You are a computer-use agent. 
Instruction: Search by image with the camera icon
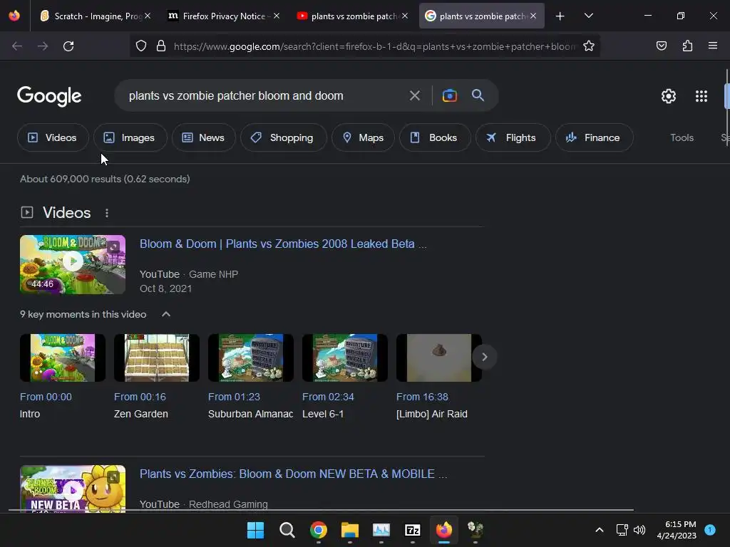point(449,96)
